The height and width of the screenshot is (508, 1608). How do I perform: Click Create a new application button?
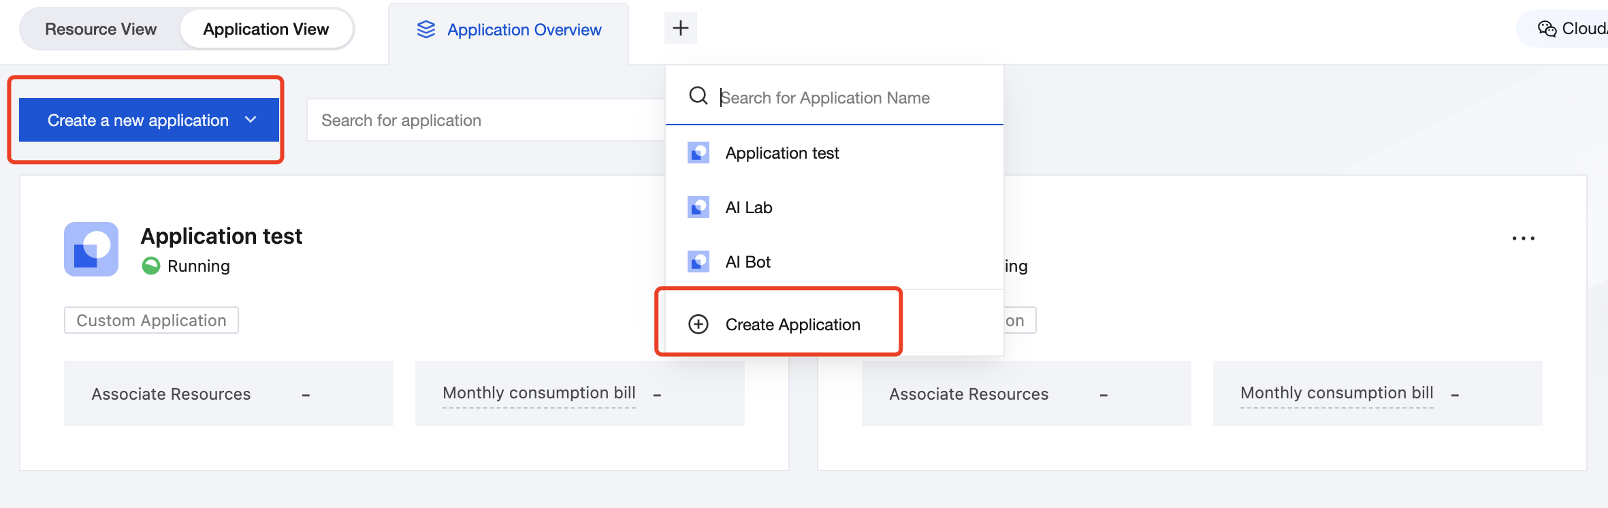pyautogui.click(x=138, y=121)
